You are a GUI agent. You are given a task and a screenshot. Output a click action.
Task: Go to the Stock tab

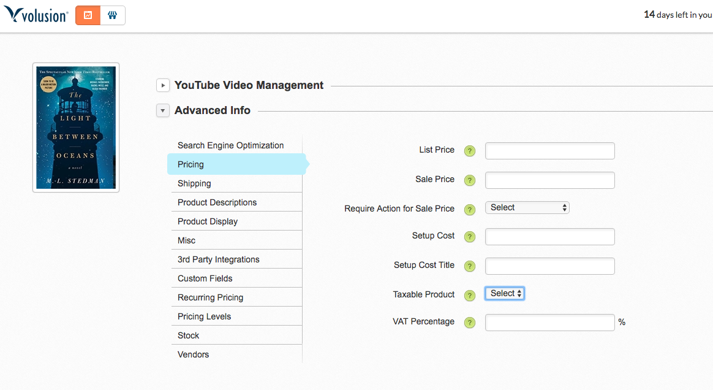pyautogui.click(x=188, y=335)
